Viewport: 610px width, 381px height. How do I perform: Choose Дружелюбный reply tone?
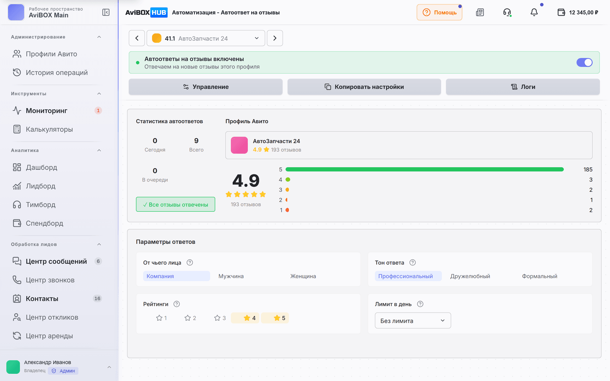point(470,276)
